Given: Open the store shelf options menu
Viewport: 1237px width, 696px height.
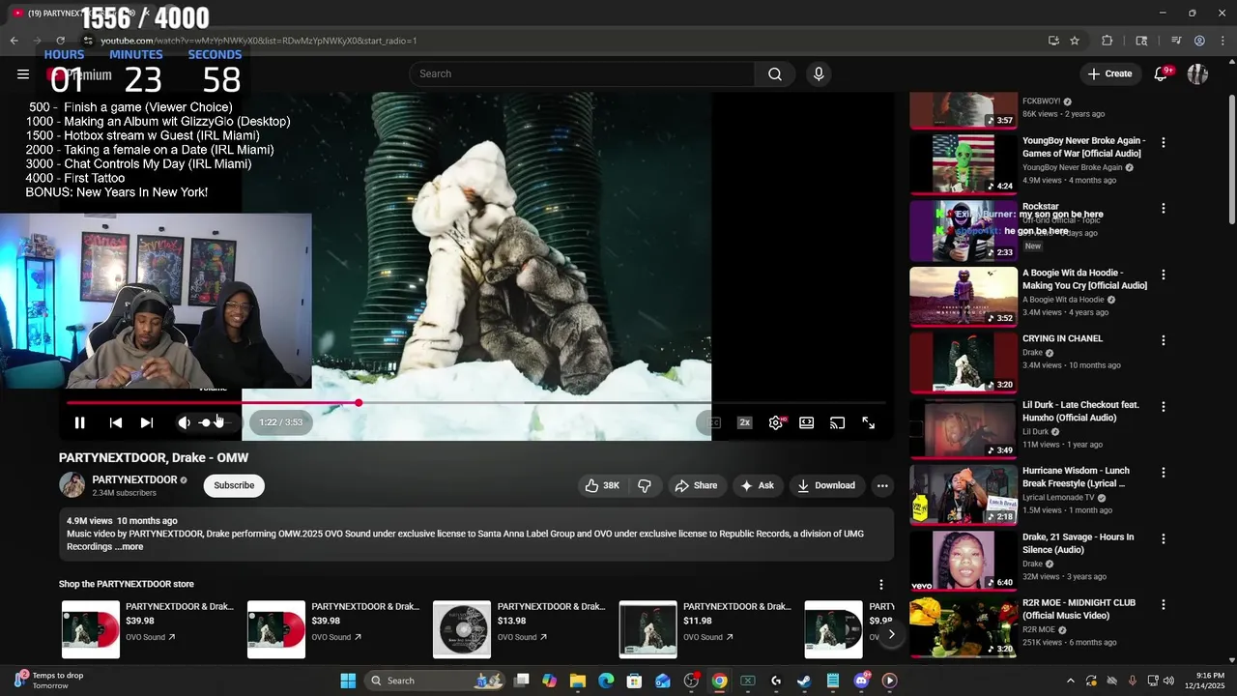Looking at the screenshot, I should (x=880, y=584).
